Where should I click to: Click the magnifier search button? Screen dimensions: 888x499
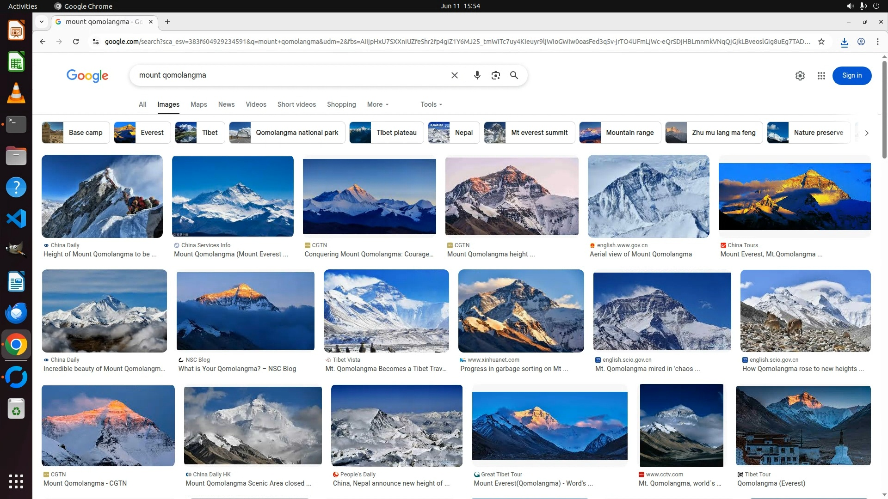click(514, 75)
